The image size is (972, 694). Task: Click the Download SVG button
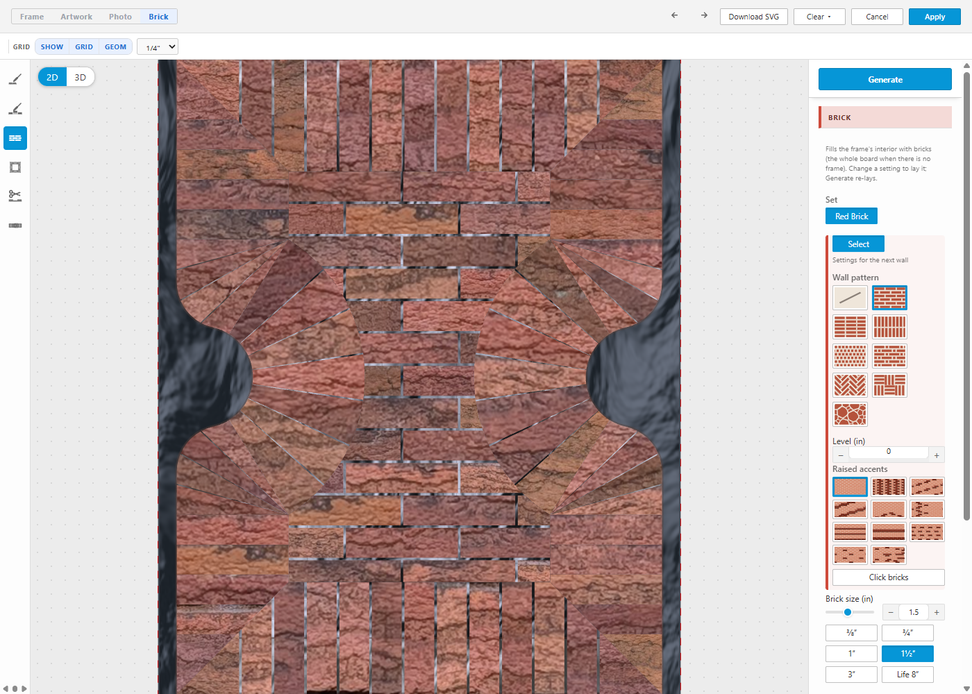(754, 17)
